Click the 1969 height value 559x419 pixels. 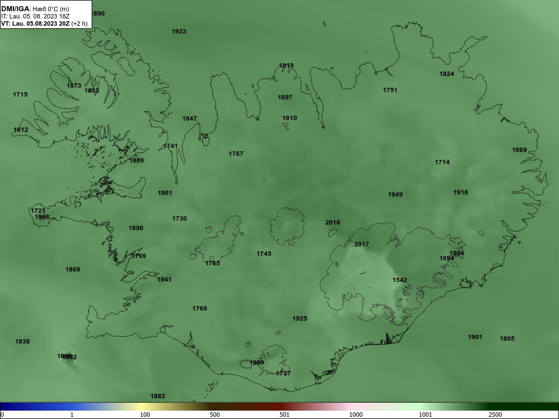[257, 363]
